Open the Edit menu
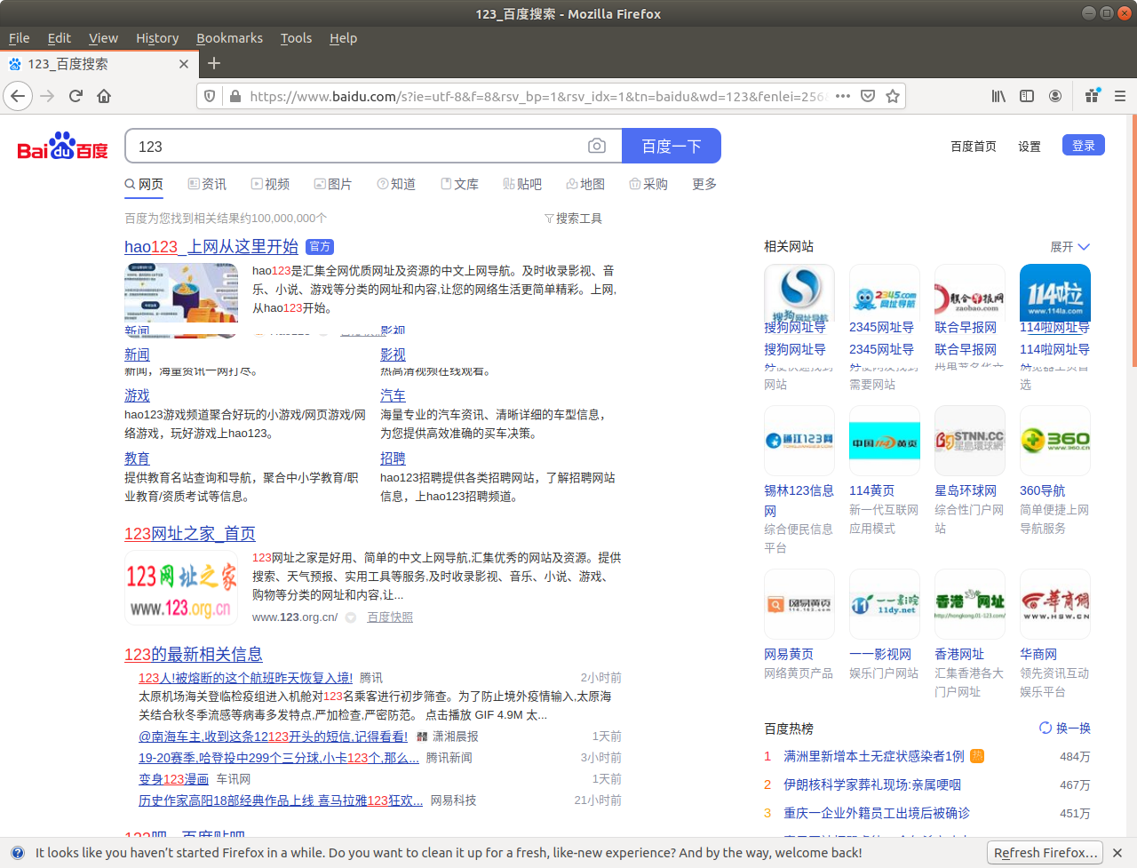This screenshot has width=1137, height=868. 59,38
